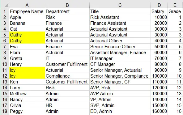Select the salary cell 100000
The width and height of the screenshot is (183, 115).
159,76
